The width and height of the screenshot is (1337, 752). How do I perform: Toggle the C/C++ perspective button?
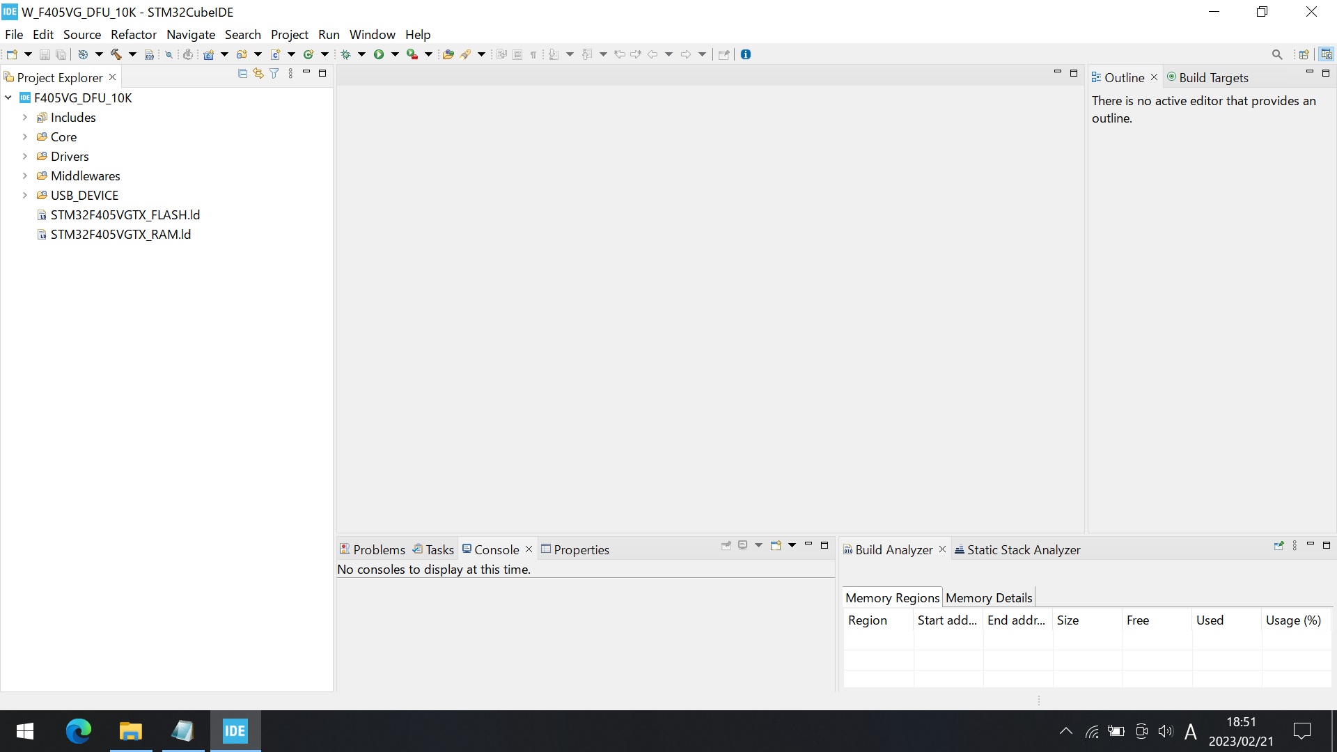1327,54
